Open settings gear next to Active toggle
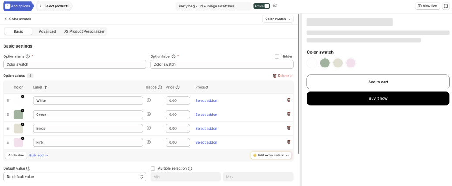Screen dimensions: 452x186 point(275,5)
